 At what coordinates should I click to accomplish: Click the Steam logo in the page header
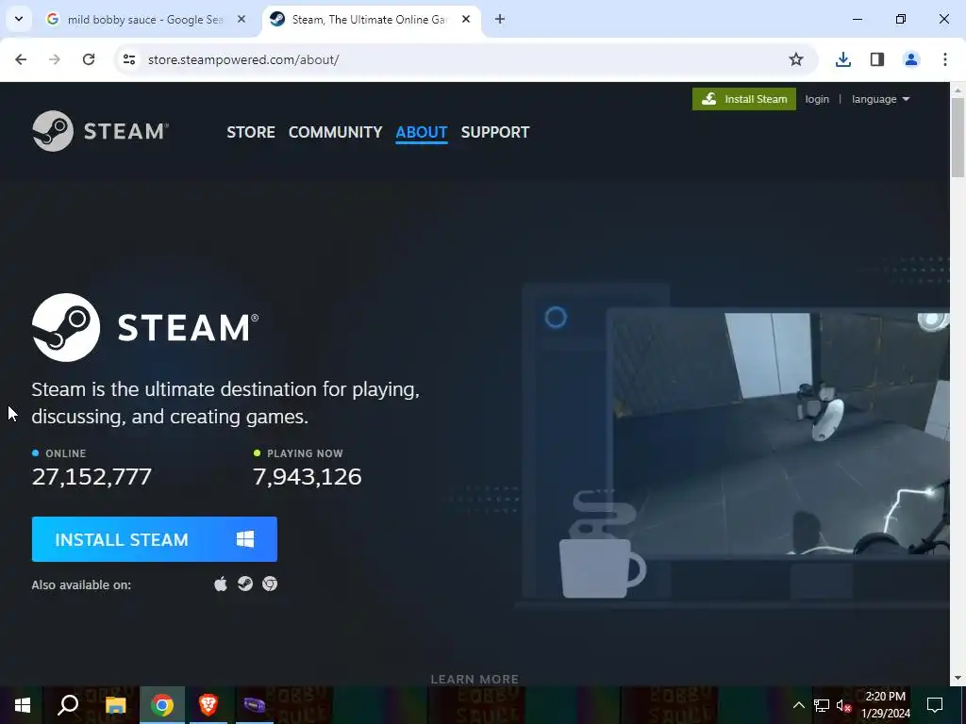100,130
